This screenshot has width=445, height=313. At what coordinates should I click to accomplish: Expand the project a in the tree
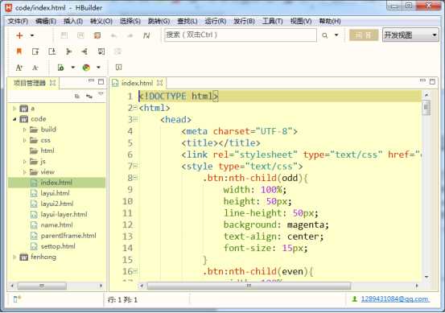pos(14,109)
